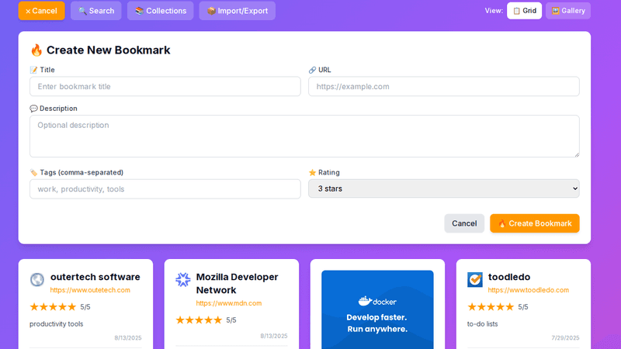The width and height of the screenshot is (621, 349).
Task: Open the Collections menu
Action: click(x=160, y=11)
